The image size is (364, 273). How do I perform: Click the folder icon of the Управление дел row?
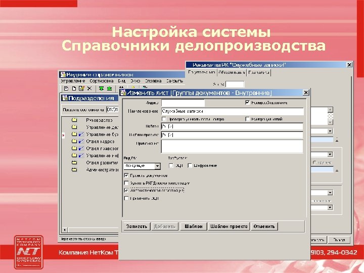pyautogui.click(x=74, y=127)
